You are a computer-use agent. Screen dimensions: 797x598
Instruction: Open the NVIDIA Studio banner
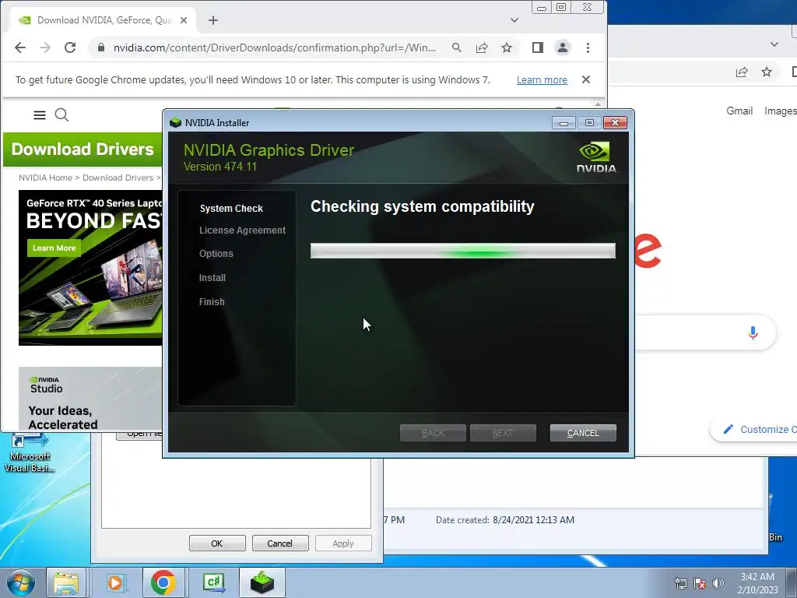(90, 399)
